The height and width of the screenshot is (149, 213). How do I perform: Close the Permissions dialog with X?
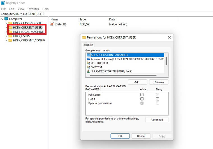(169, 37)
